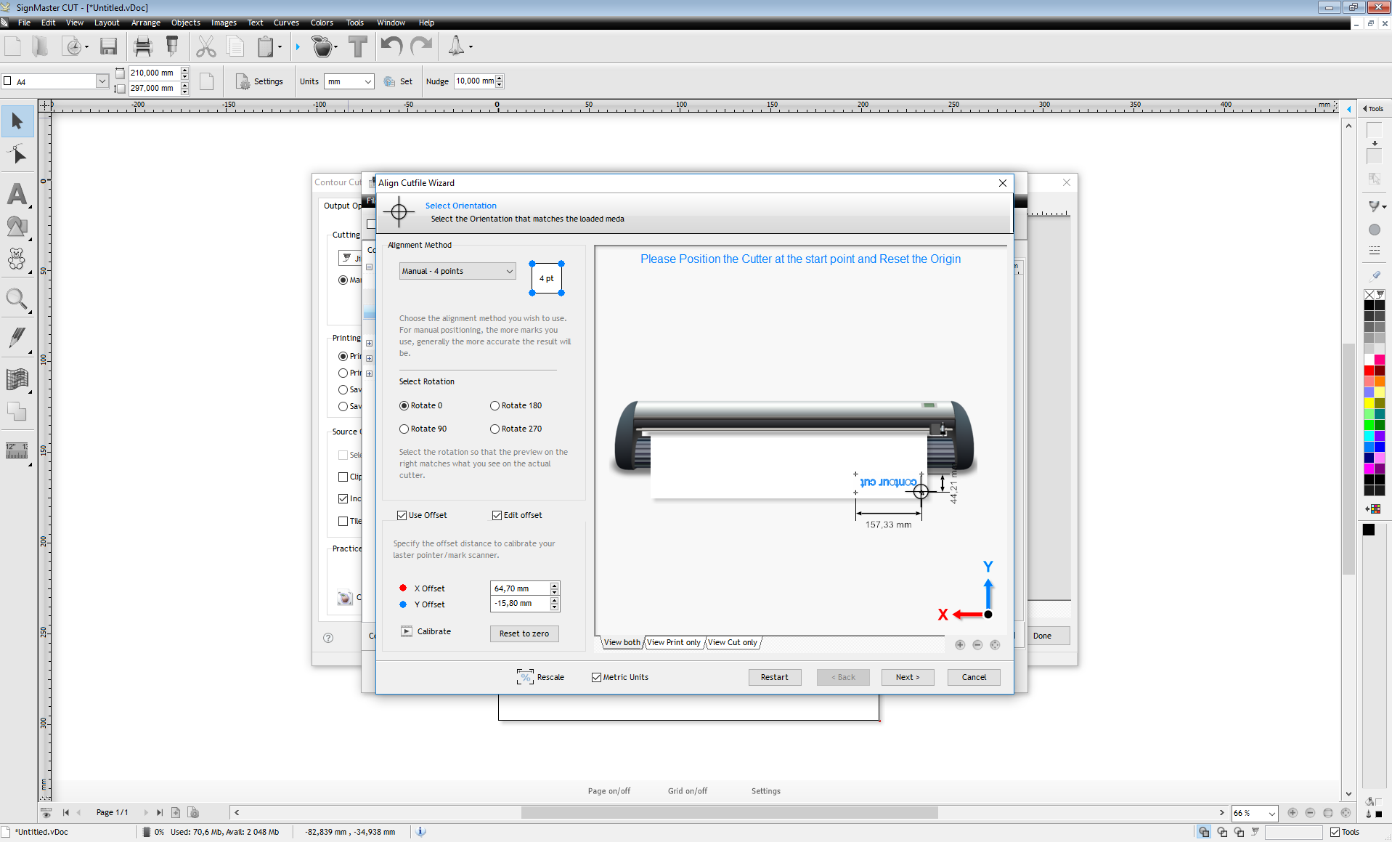Open the Colors menu
The width and height of the screenshot is (1392, 842).
click(x=322, y=23)
